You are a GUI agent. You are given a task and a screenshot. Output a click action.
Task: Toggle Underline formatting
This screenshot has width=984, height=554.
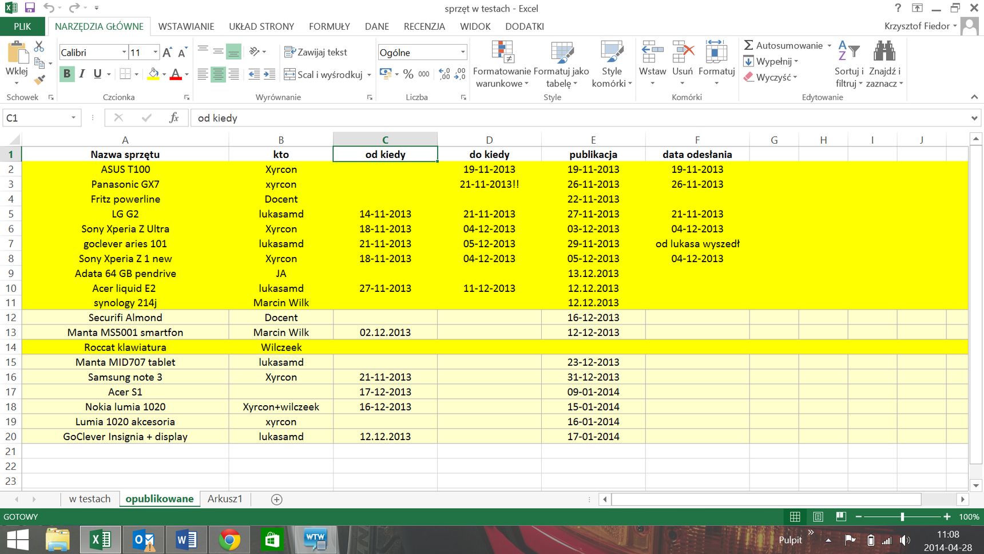[97, 74]
